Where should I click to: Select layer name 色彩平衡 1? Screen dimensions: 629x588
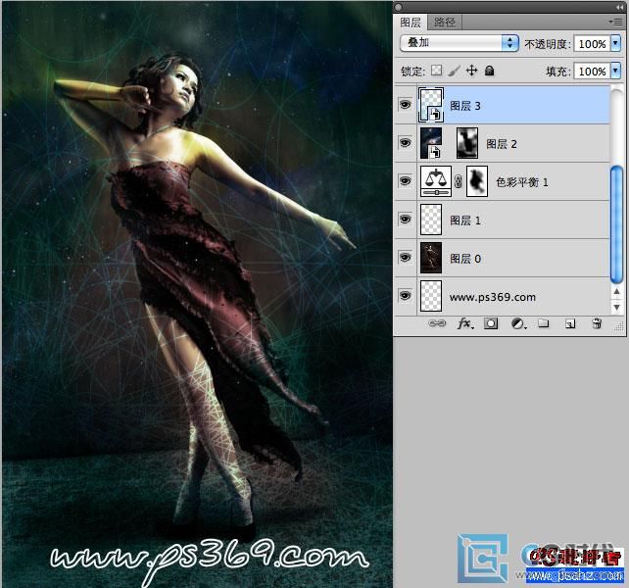[x=522, y=182]
